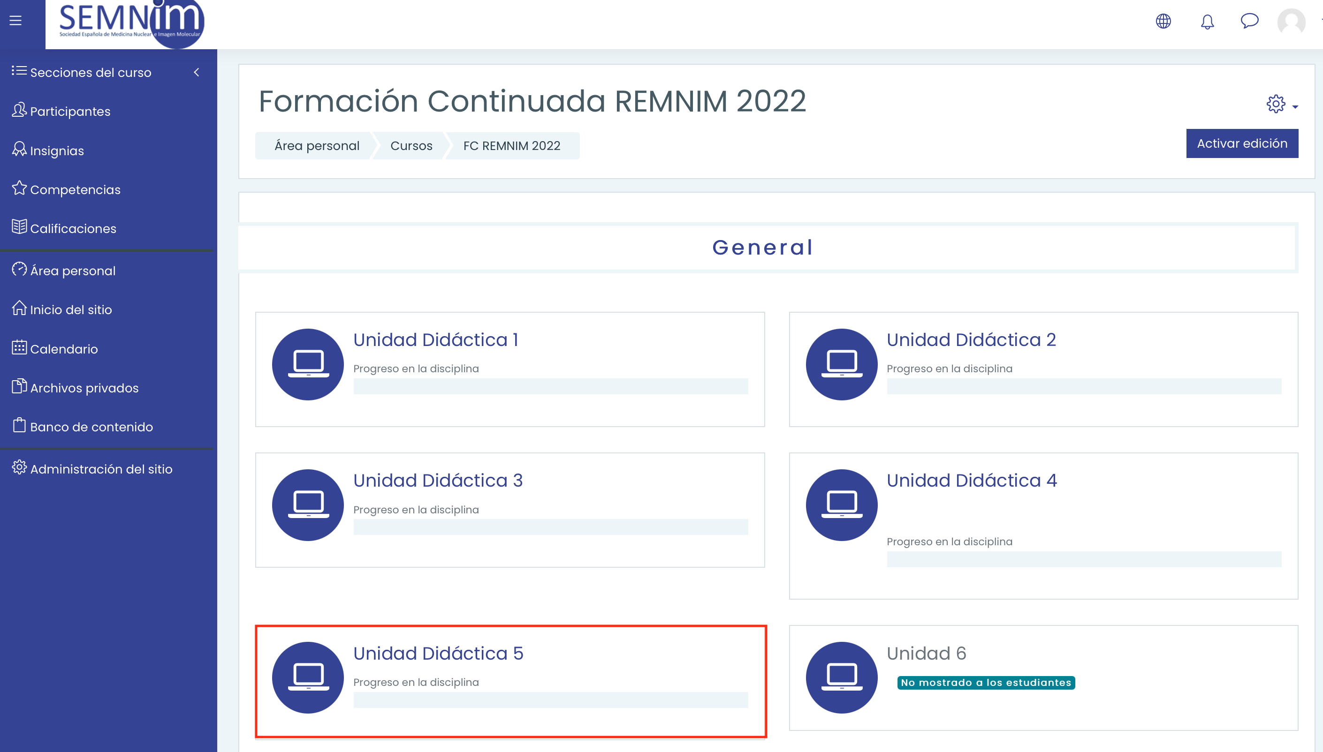Click the Insignias badge icon
Image resolution: width=1323 pixels, height=752 pixels.
pos(19,149)
